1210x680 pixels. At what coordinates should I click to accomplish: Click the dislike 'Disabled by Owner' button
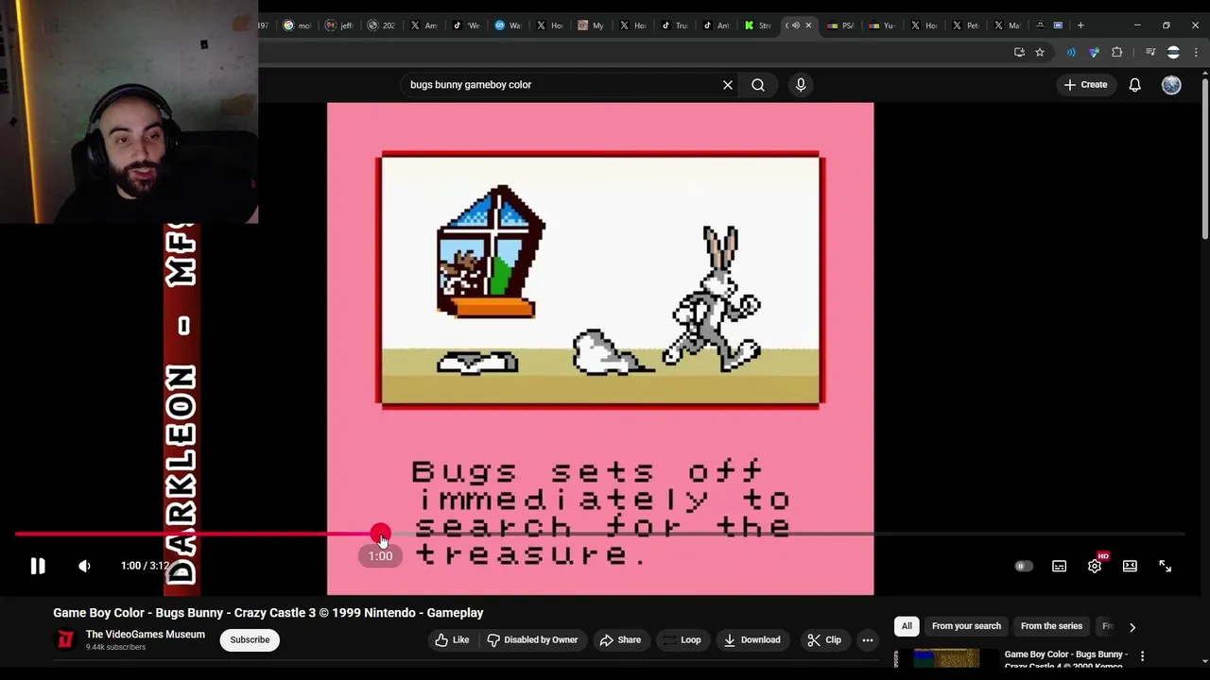532,639
